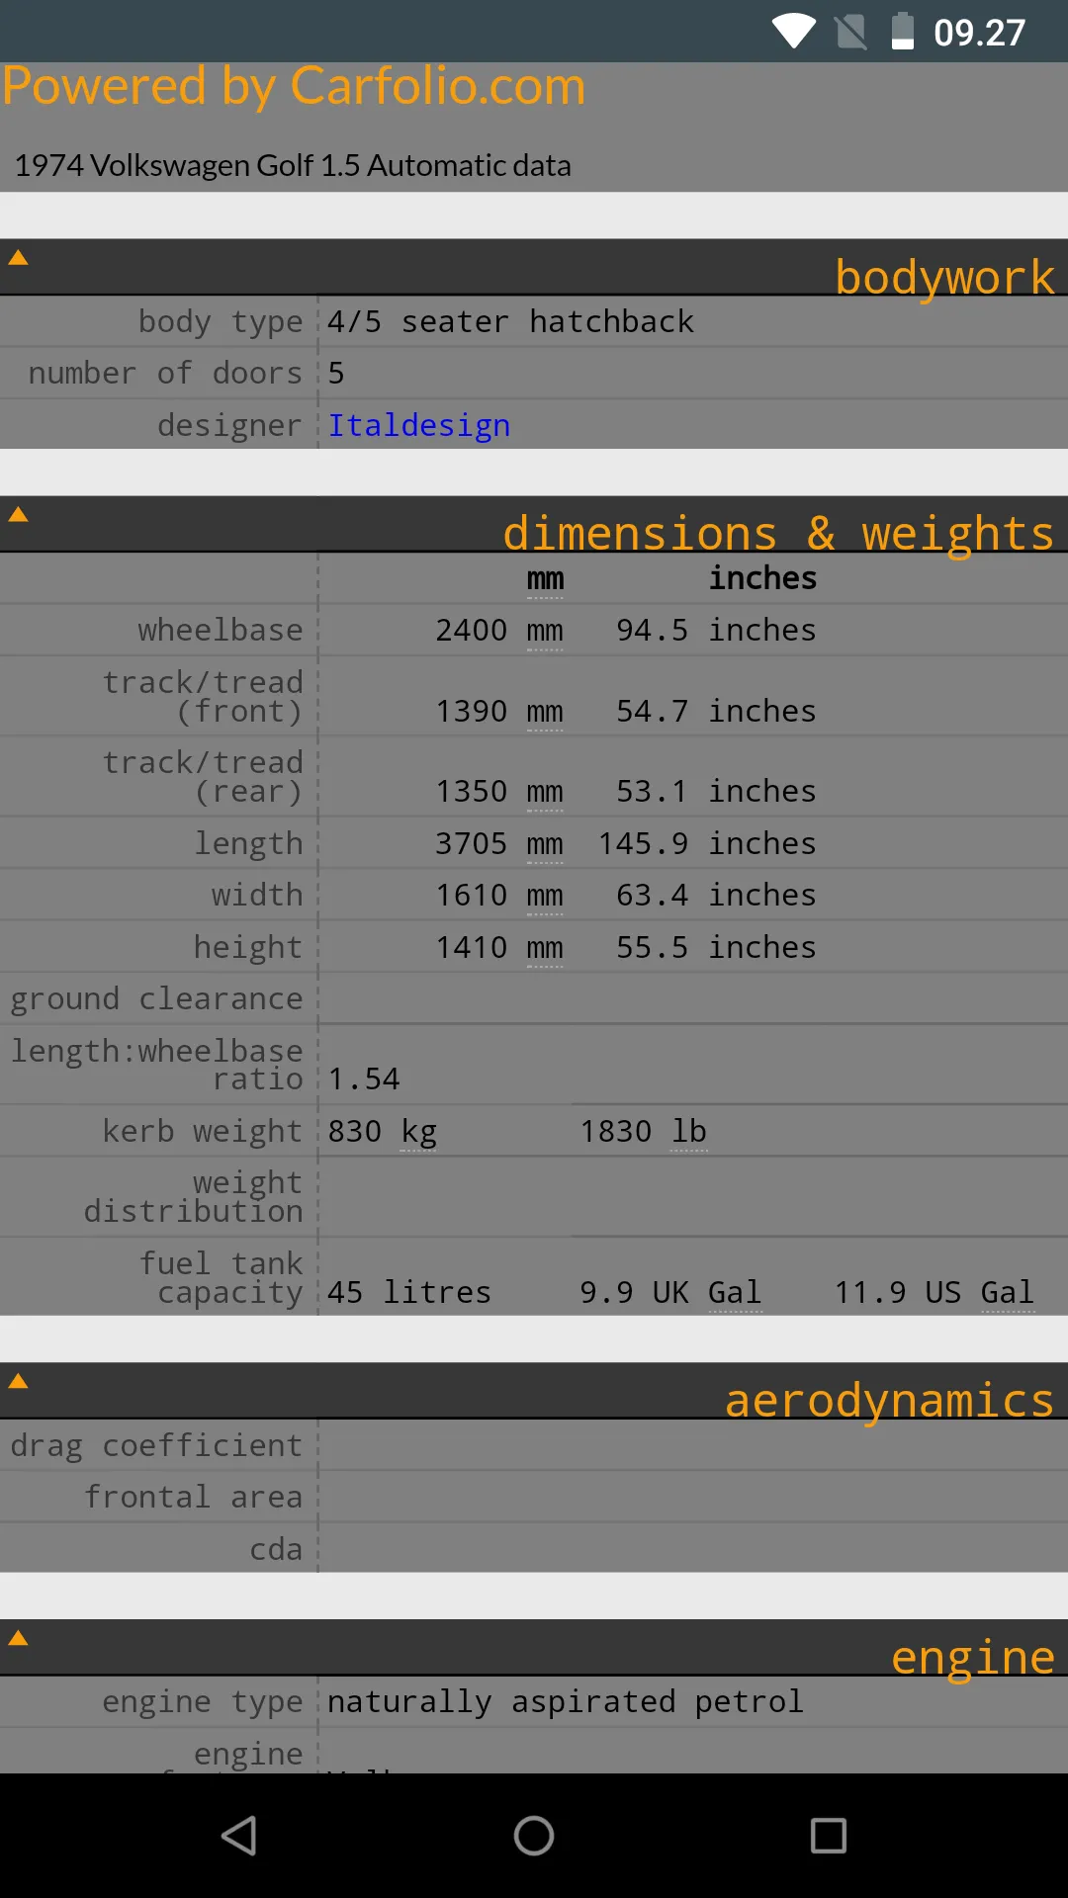The height and width of the screenshot is (1898, 1068).
Task: Tap the Android recent apps button
Action: (x=829, y=1836)
